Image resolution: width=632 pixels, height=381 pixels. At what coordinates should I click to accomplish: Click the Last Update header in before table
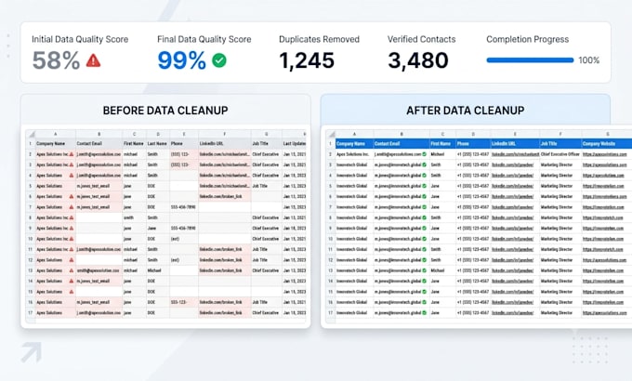coord(295,143)
